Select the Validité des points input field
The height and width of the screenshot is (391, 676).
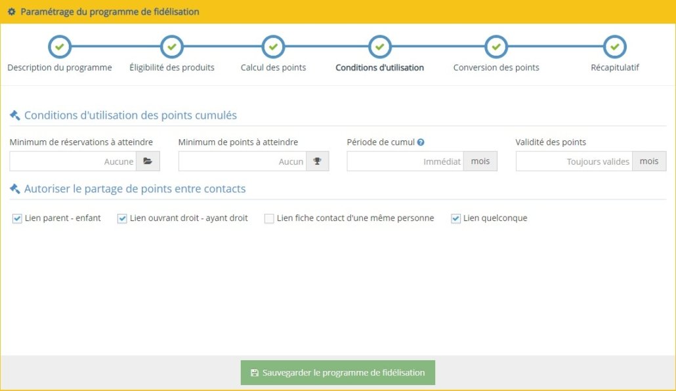pyautogui.click(x=574, y=161)
